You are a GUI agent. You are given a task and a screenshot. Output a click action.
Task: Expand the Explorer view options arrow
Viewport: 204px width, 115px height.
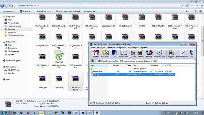click(x=190, y=11)
